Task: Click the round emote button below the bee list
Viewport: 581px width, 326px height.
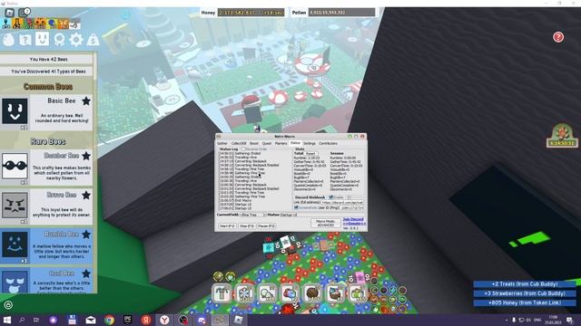Action: (8, 305)
